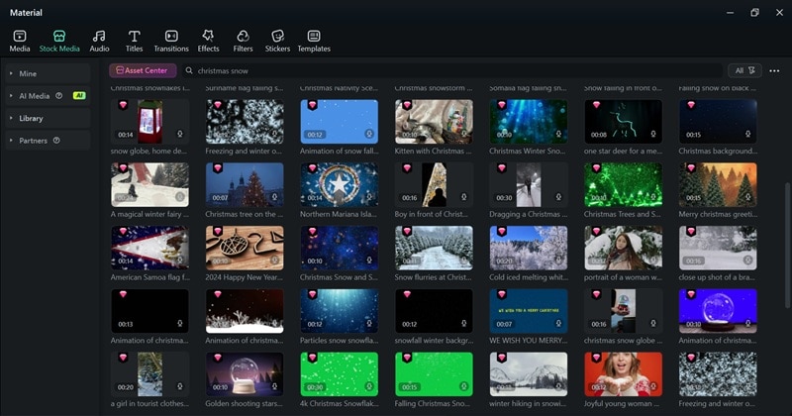Image resolution: width=792 pixels, height=416 pixels.
Task: Download the Particles snow snowflakes clip
Action: pos(369,324)
